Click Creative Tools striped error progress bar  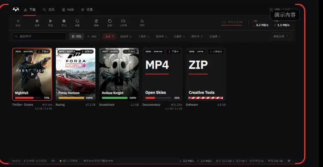point(206,98)
